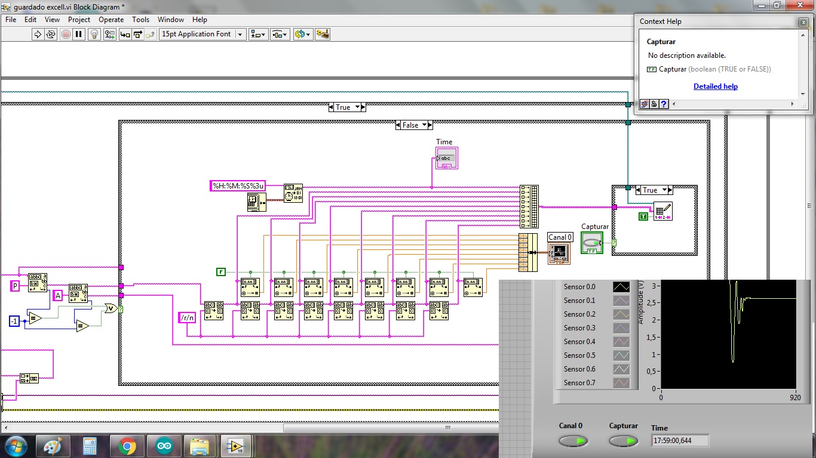816x458 pixels.
Task: Open Calculator from the taskbar
Action: [90, 446]
